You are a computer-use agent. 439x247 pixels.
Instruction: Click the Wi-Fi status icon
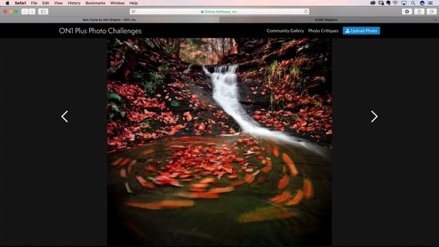pos(395,3)
